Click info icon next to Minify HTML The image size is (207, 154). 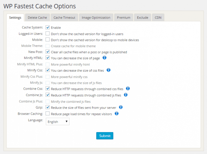coord(104,58)
